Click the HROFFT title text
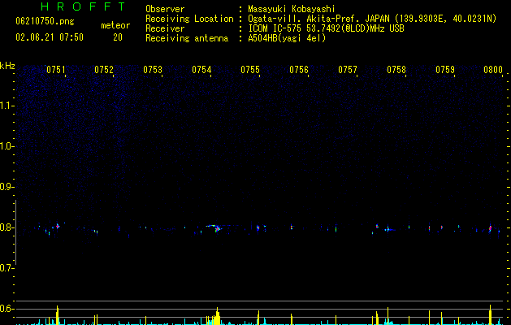Image resolution: width=511 pixels, height=325 pixels. 83,6
